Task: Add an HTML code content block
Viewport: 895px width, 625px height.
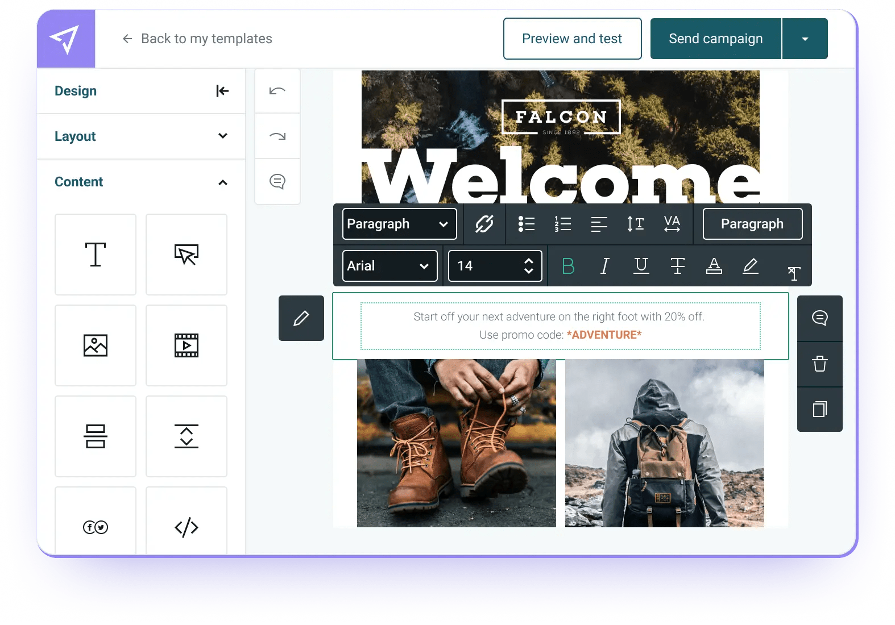Action: (187, 521)
